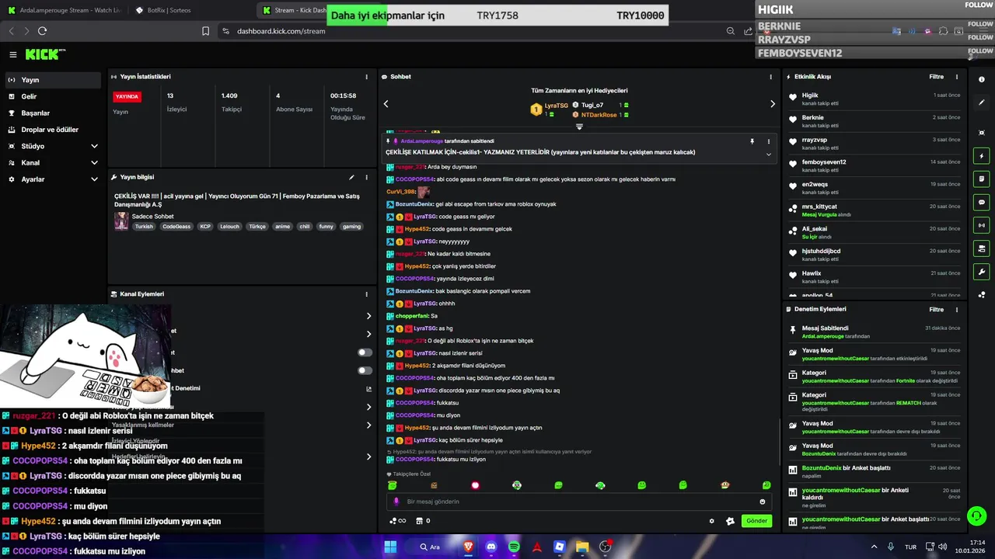Toggle the first switch in Kanal Eylemleri
995x559 pixels.
[365, 352]
